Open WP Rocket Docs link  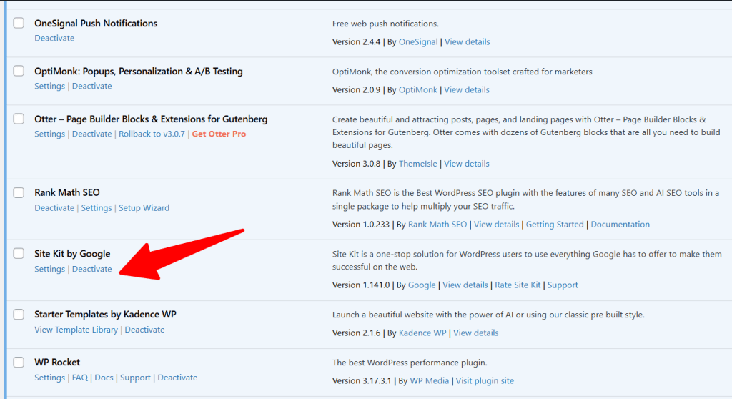coord(104,378)
